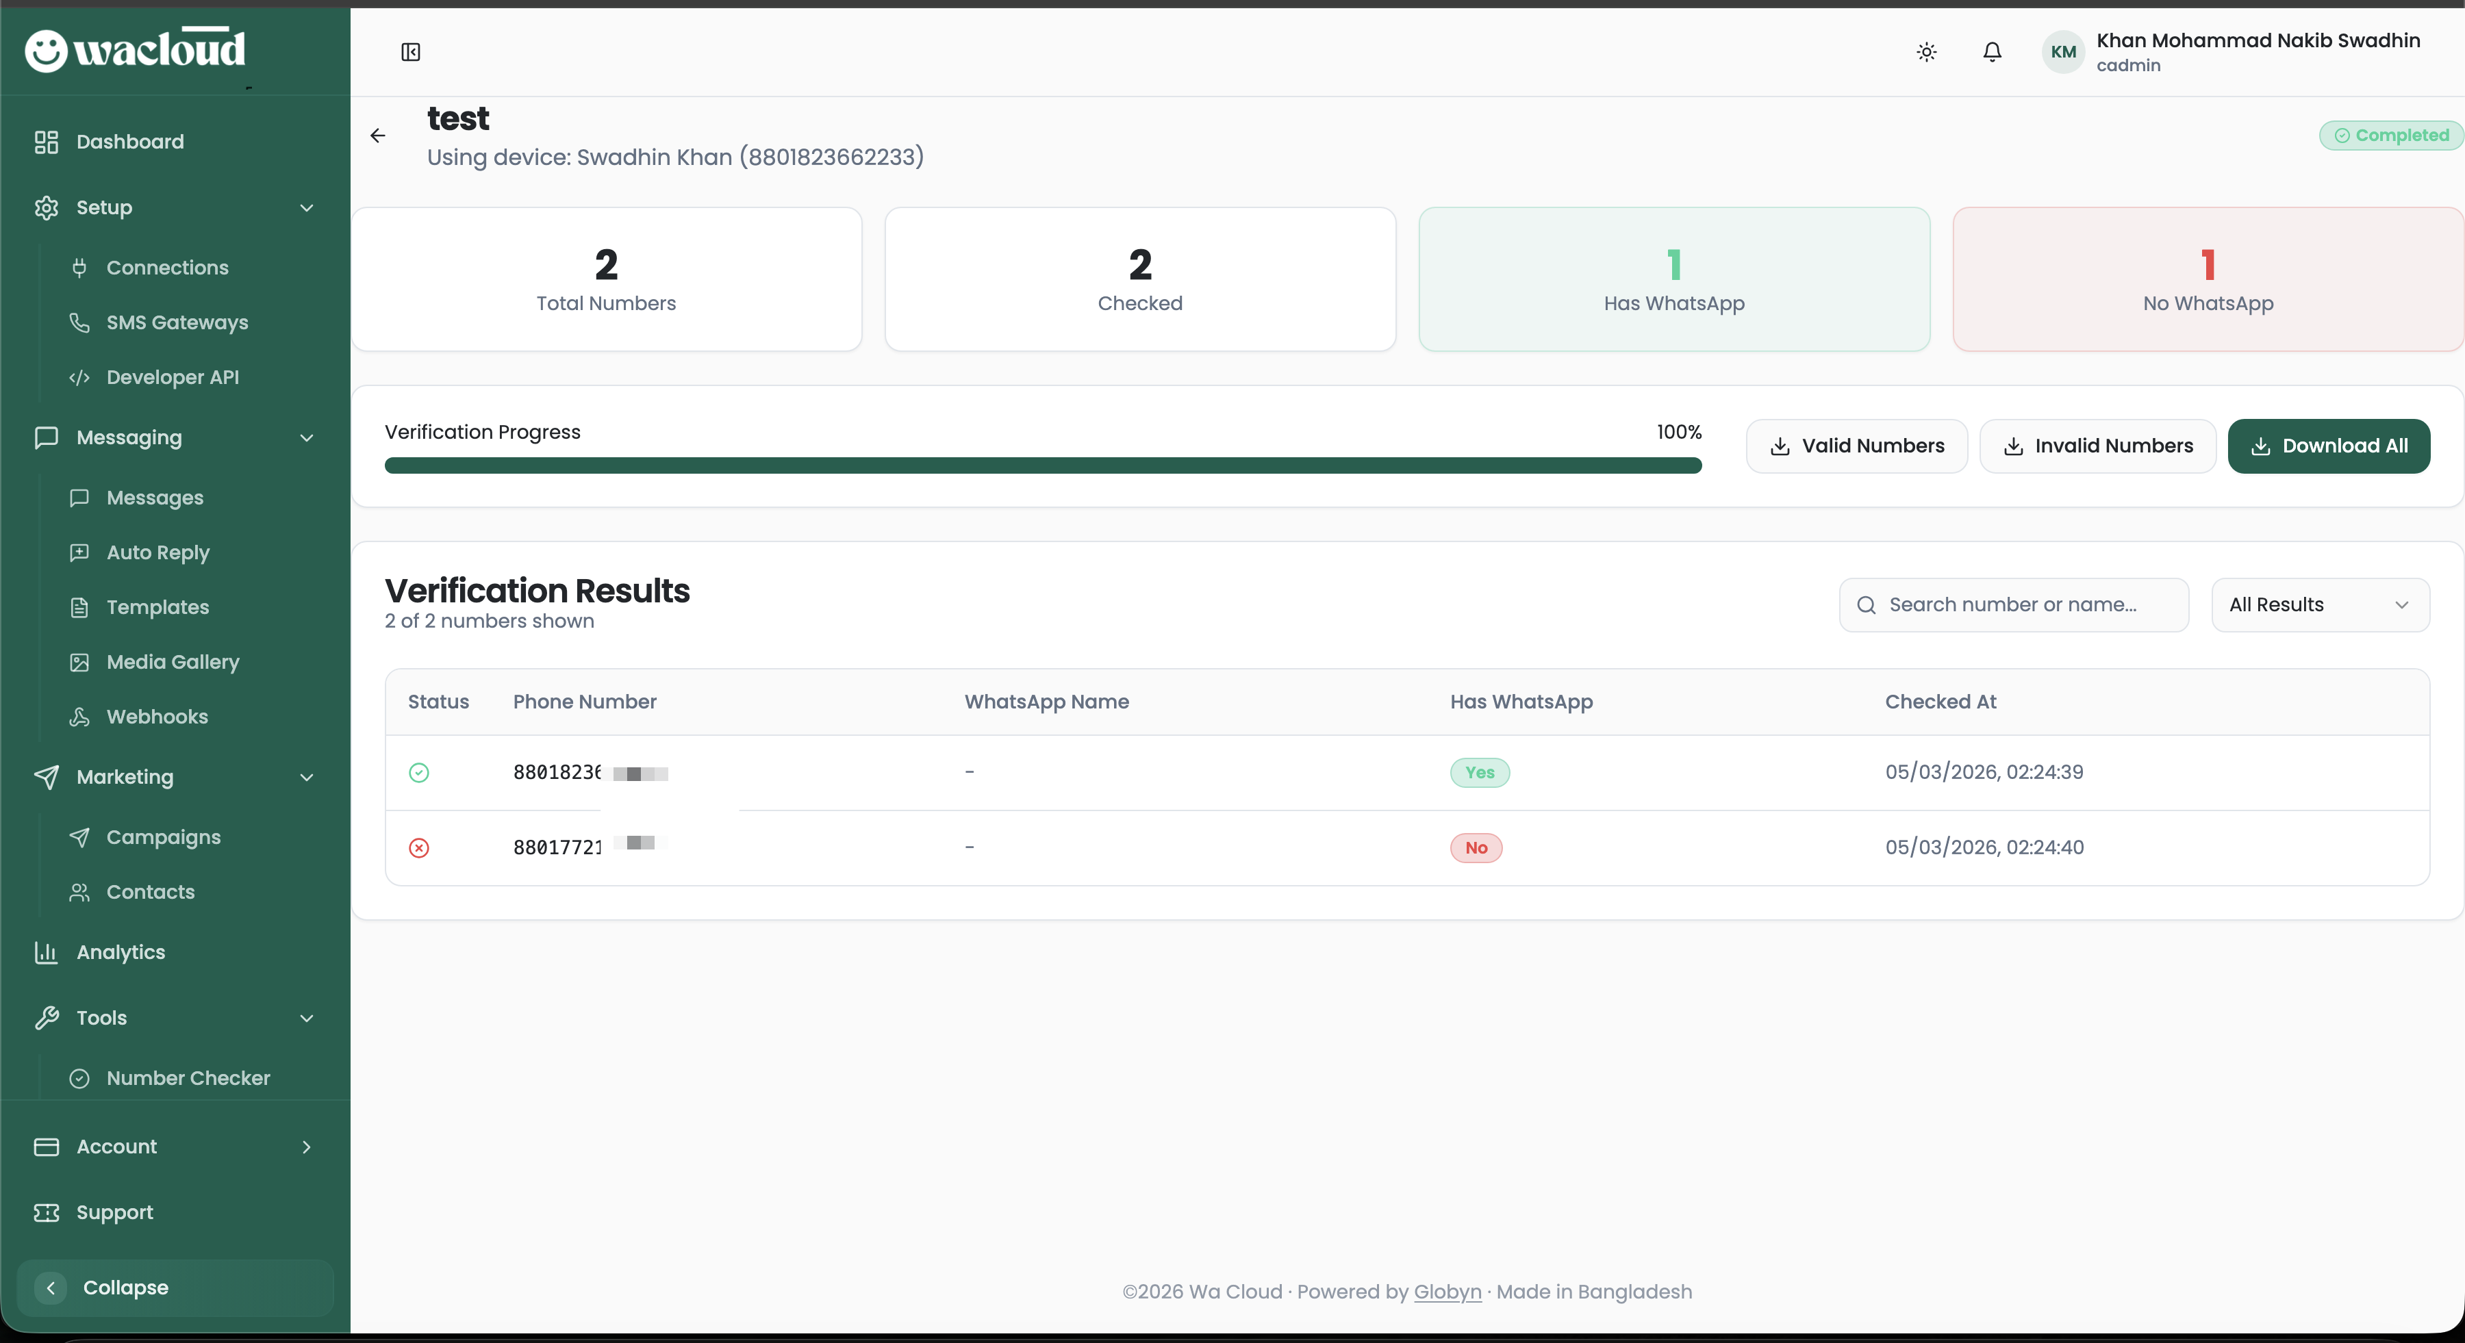Image resolution: width=2465 pixels, height=1343 pixels.
Task: Expand the Account section chevron
Action: pyautogui.click(x=306, y=1147)
